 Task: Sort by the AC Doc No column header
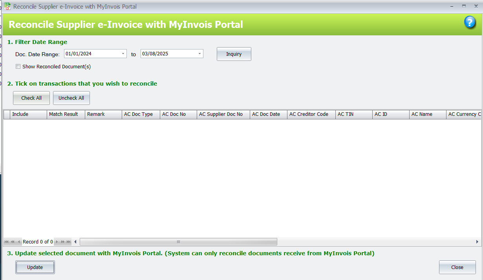click(x=179, y=114)
